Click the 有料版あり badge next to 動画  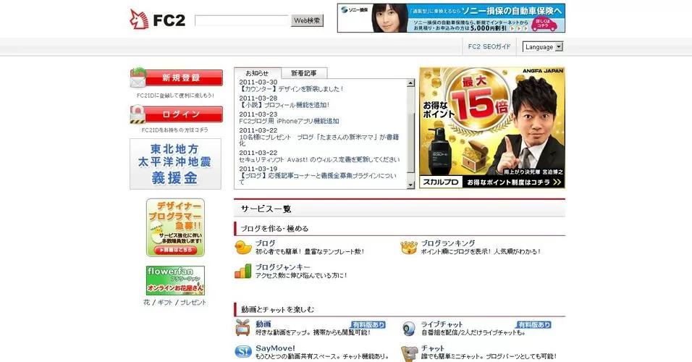[x=368, y=324]
